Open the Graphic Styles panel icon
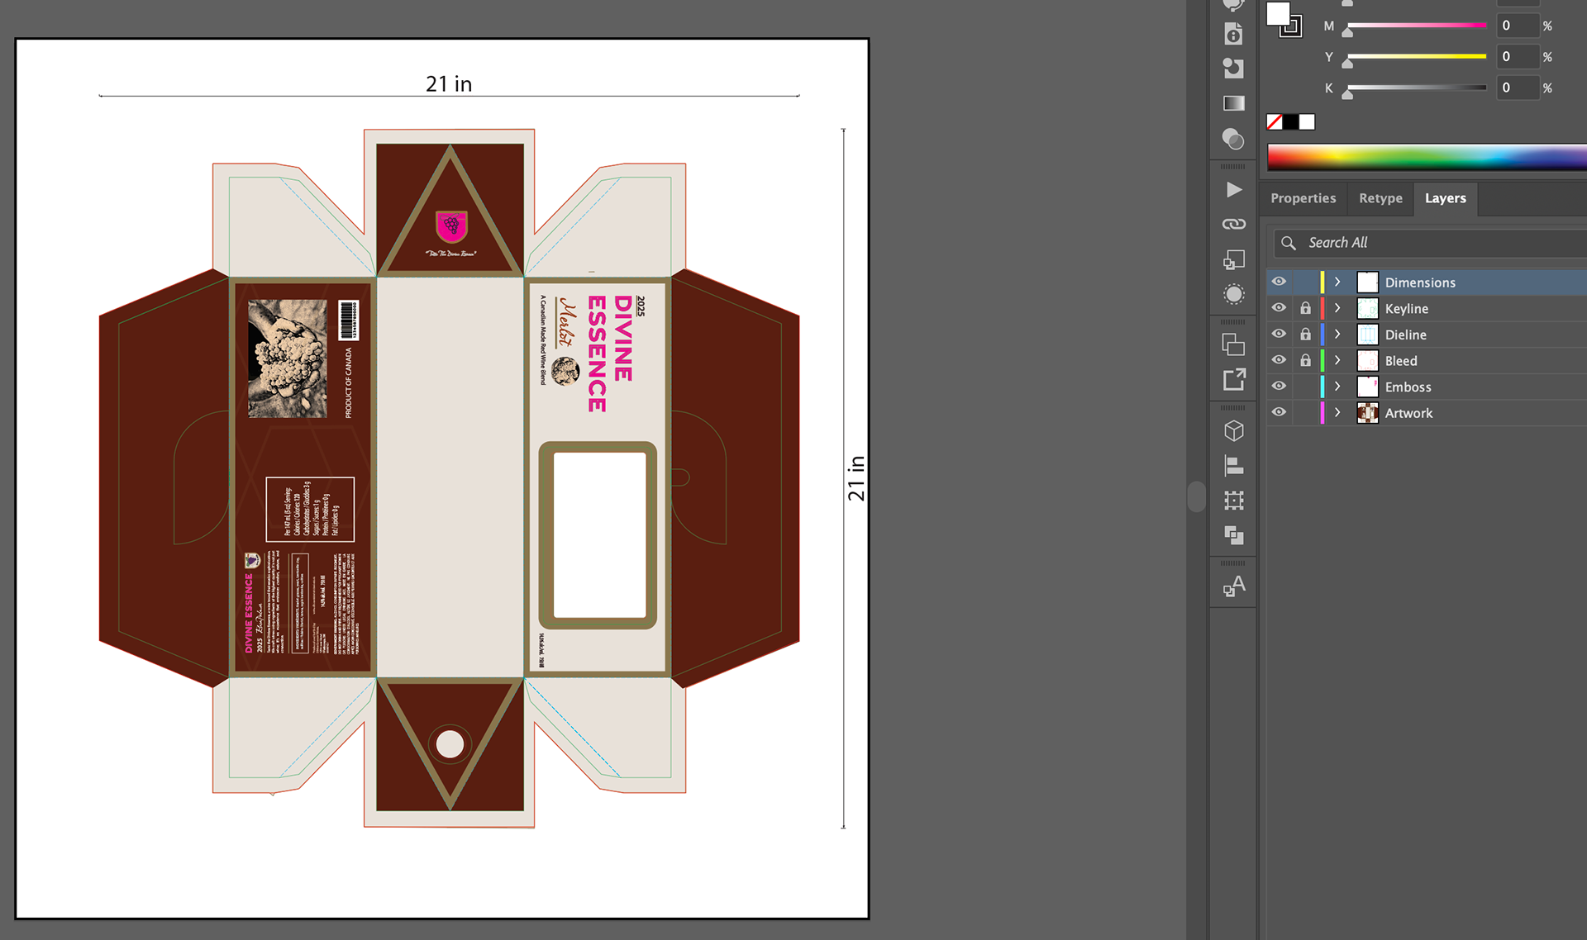Viewport: 1587px width, 940px height. coord(1233,259)
